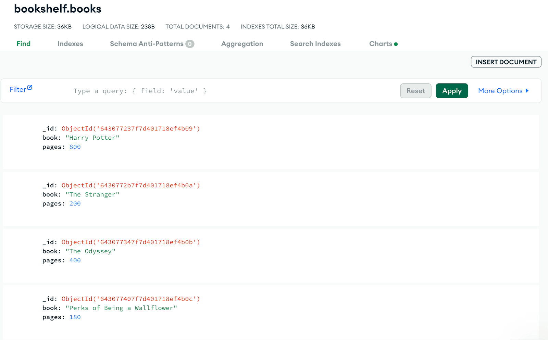Click the pages value of The Stranger document
Screen dimensions: 548x340
click(75, 203)
